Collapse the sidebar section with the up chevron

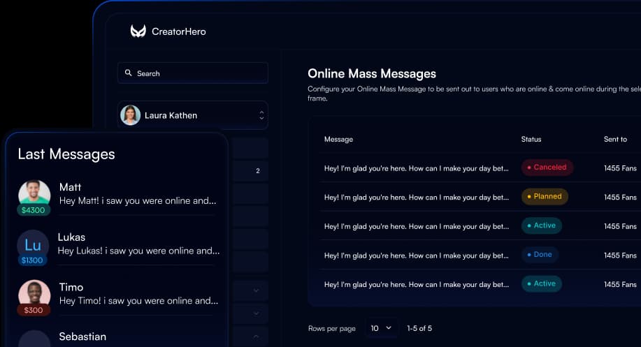256,337
